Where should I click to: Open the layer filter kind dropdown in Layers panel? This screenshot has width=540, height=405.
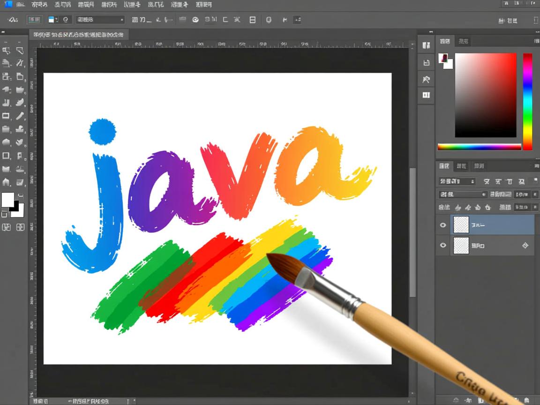pos(451,181)
